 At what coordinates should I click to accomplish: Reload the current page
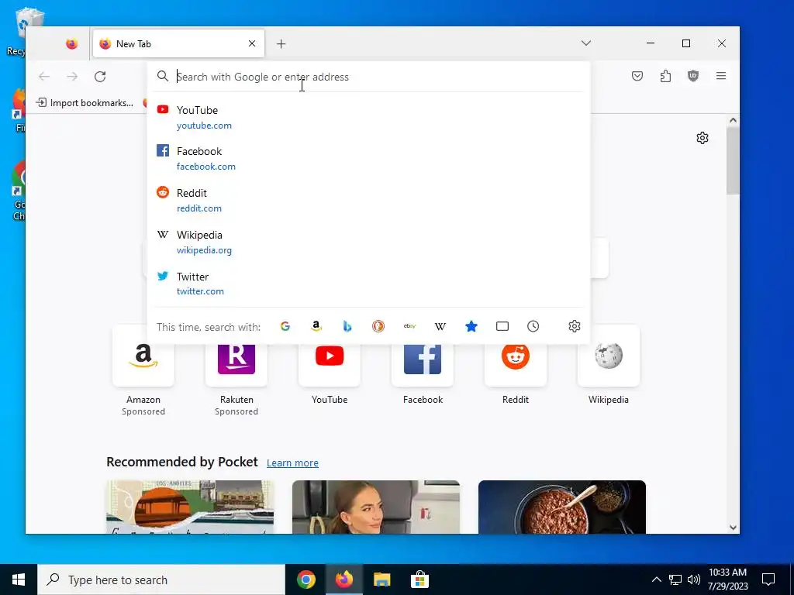pyautogui.click(x=100, y=77)
